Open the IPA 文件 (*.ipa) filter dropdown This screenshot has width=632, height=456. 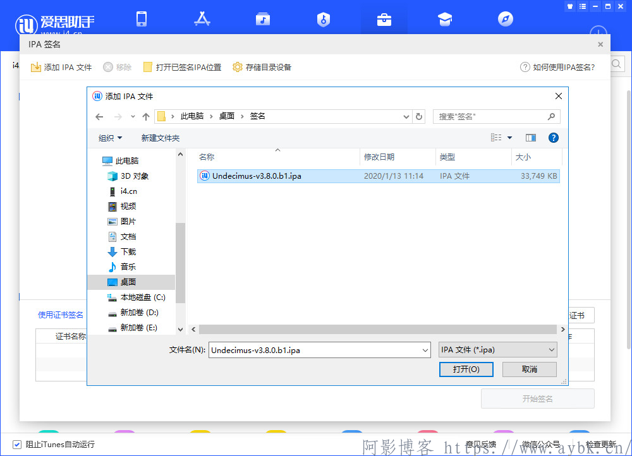[498, 350]
